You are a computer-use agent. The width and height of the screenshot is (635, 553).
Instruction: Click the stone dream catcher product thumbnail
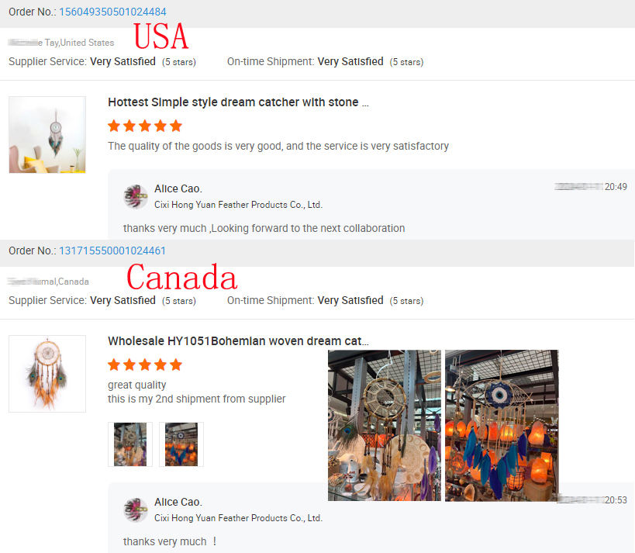47,135
